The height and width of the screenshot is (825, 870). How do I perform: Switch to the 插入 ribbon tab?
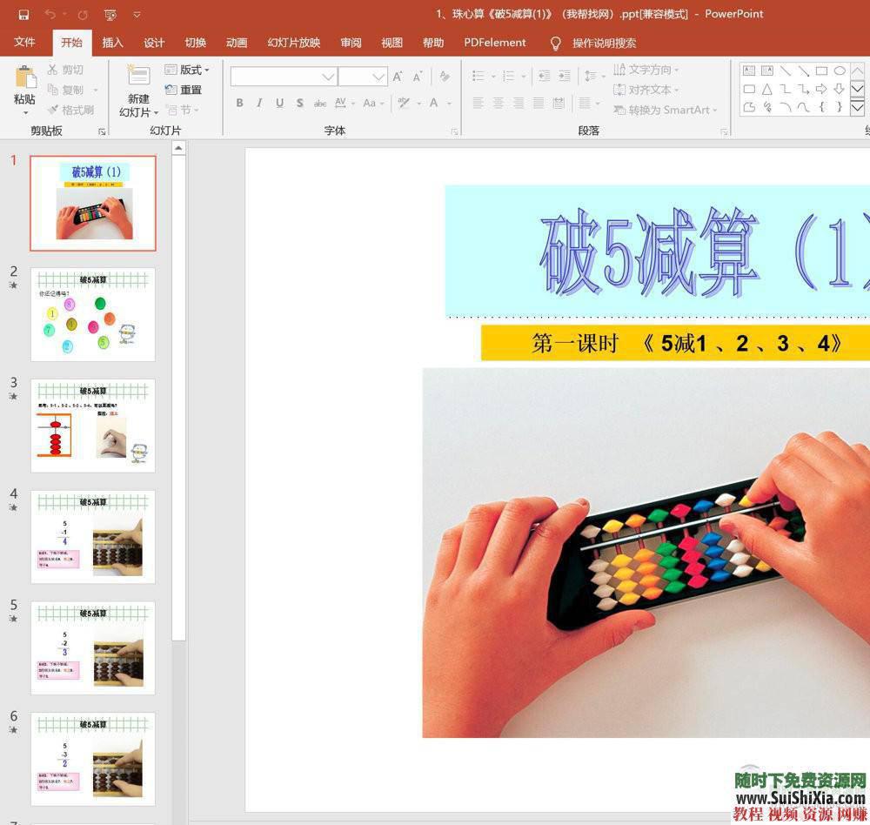tap(111, 42)
